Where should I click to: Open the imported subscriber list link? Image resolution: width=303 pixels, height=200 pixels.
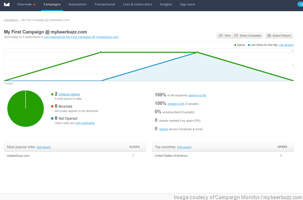pos(81,37)
